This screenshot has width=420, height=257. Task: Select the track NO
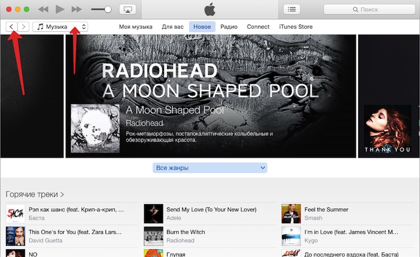[33, 254]
